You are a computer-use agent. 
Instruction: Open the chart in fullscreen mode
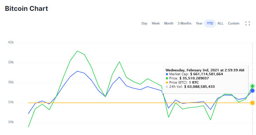coord(248,23)
